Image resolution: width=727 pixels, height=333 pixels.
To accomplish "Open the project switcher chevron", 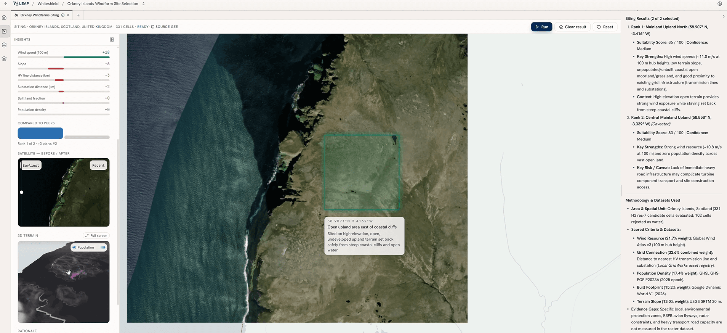I will pos(143,4).
